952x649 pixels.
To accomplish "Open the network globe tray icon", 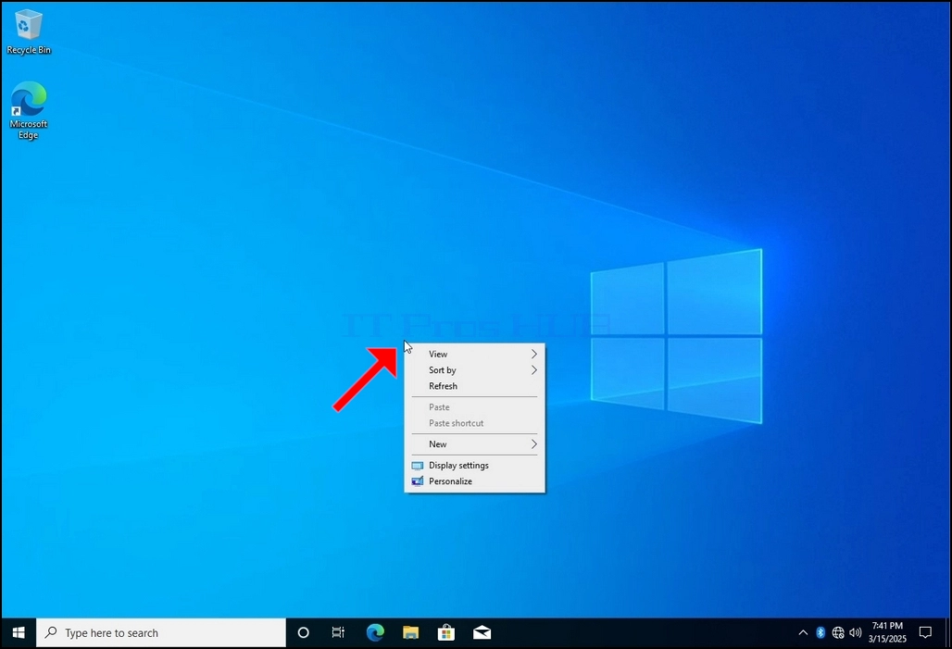I will point(838,632).
